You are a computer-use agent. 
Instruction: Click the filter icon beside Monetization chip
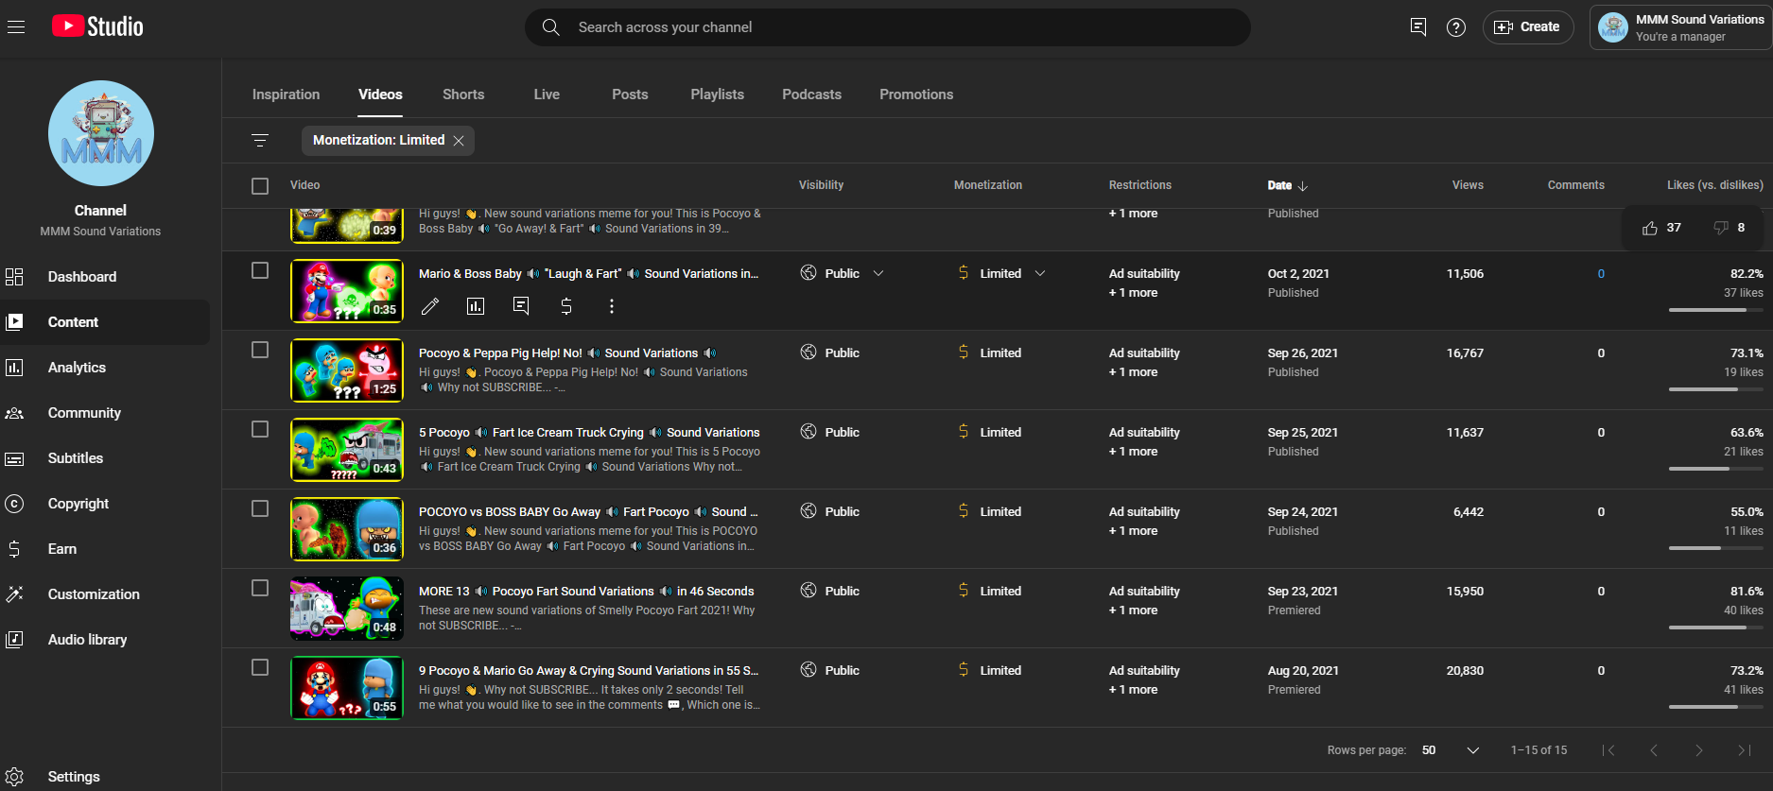[x=260, y=141]
